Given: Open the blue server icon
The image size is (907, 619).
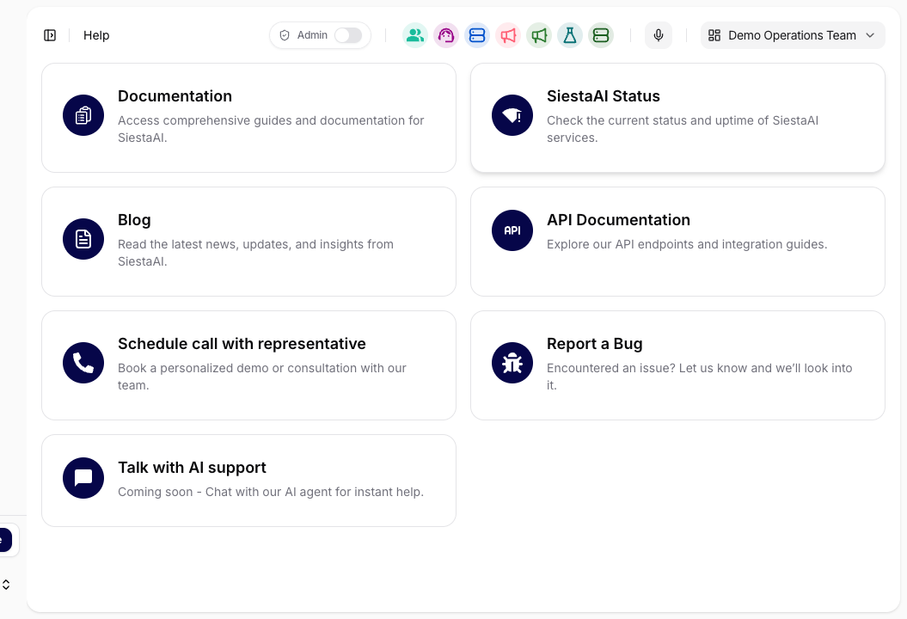Looking at the screenshot, I should tap(477, 35).
